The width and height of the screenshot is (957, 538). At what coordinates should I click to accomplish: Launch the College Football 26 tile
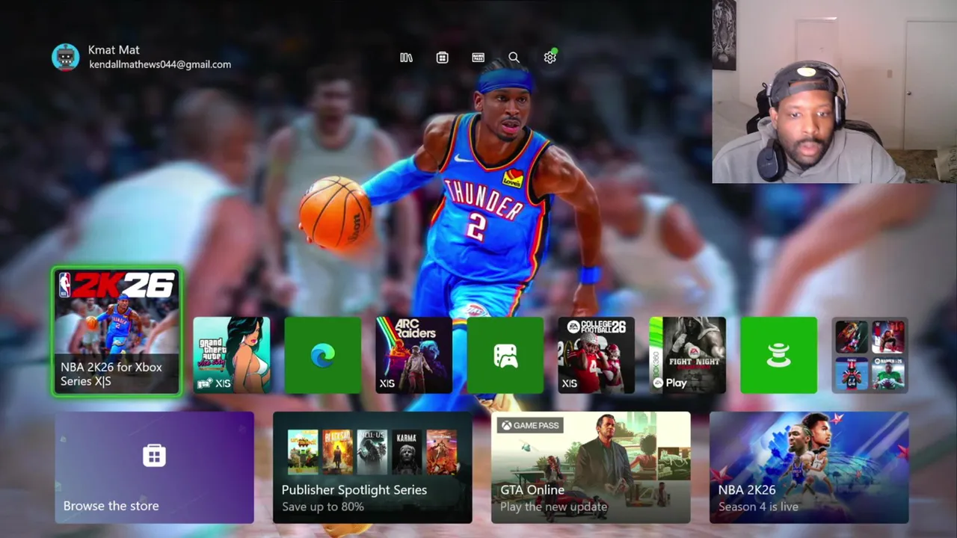pyautogui.click(x=597, y=355)
